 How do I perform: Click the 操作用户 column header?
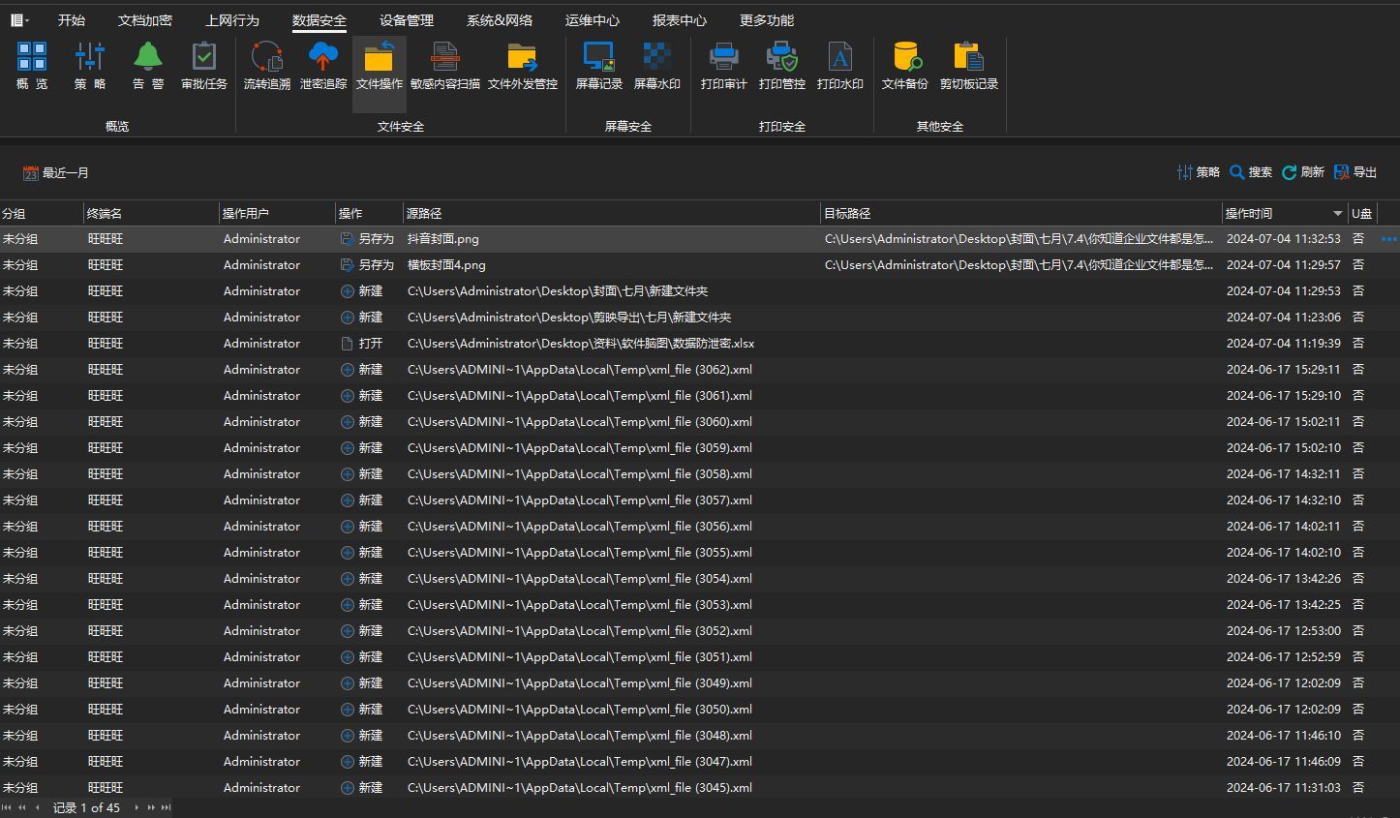pos(277,213)
